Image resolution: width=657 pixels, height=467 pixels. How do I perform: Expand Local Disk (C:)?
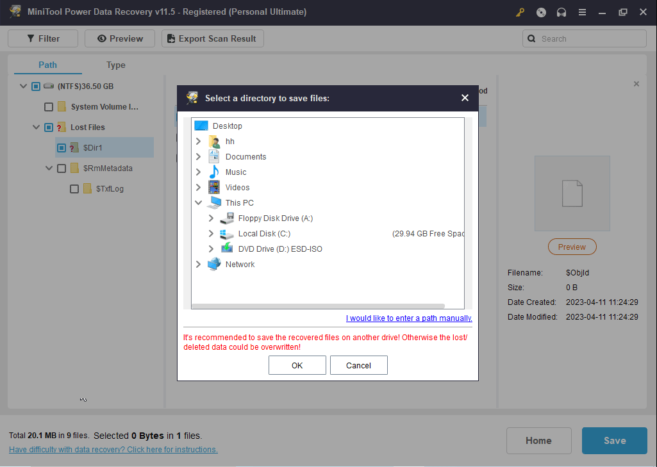coord(211,234)
